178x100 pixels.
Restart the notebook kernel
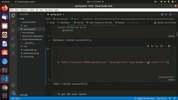(x=120, y=22)
